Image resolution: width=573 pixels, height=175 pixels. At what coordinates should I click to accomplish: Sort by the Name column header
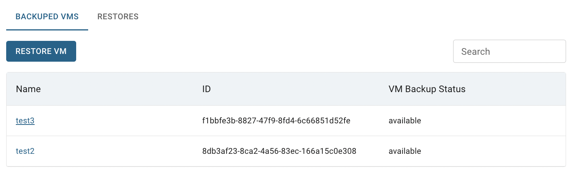(x=28, y=89)
